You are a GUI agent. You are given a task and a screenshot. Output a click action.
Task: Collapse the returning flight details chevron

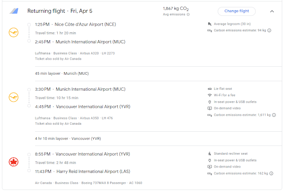(272, 11)
